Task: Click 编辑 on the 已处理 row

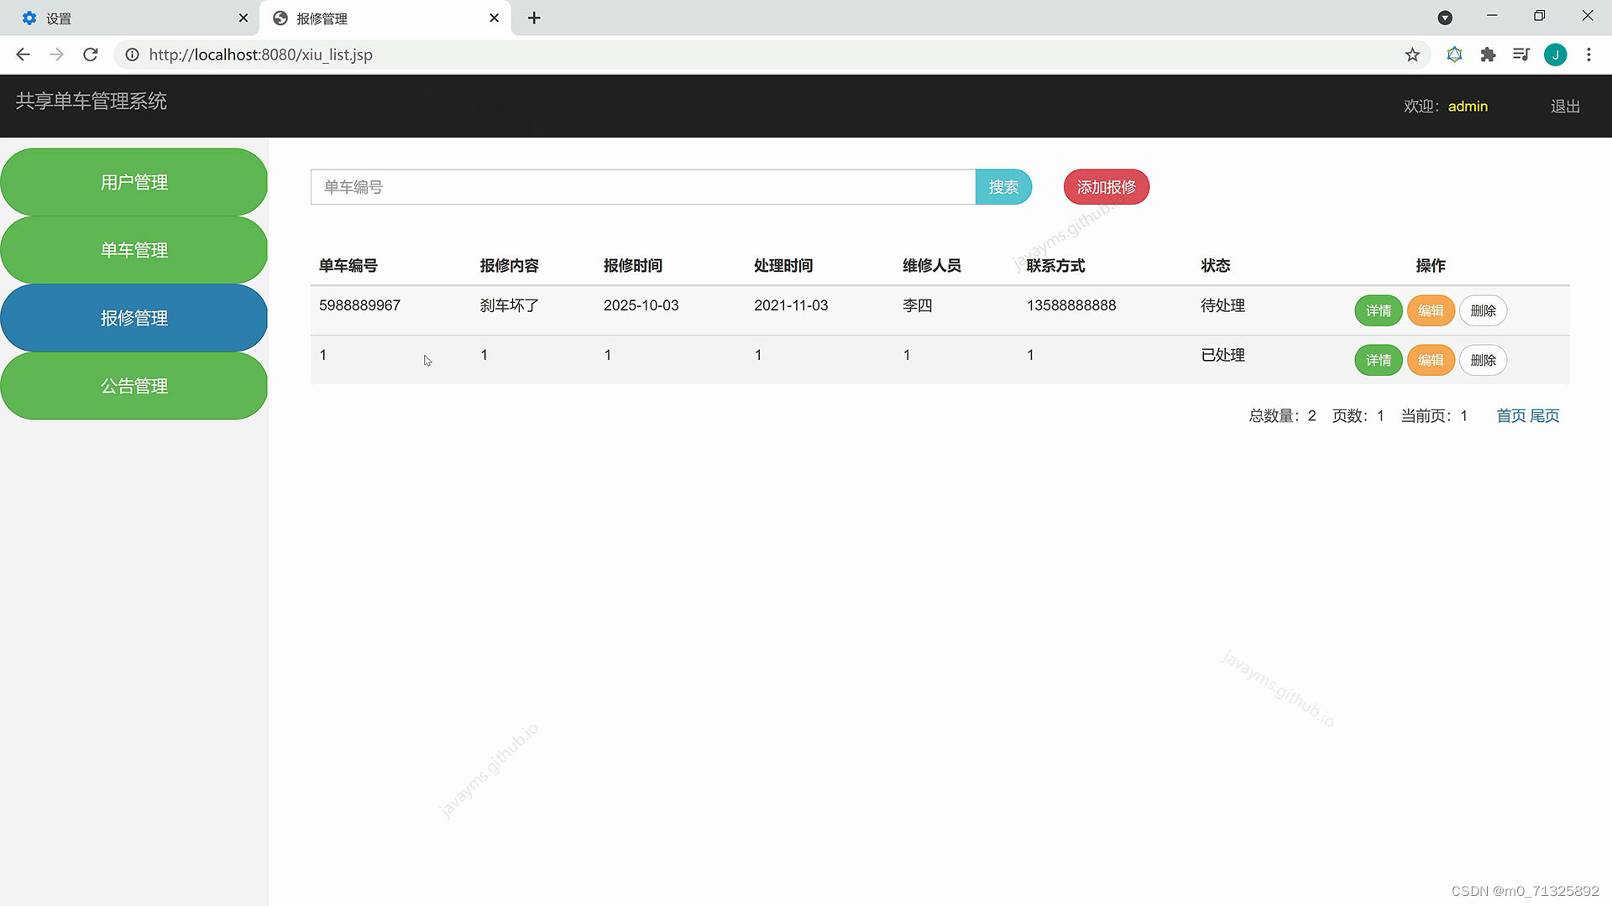Action: click(1431, 360)
